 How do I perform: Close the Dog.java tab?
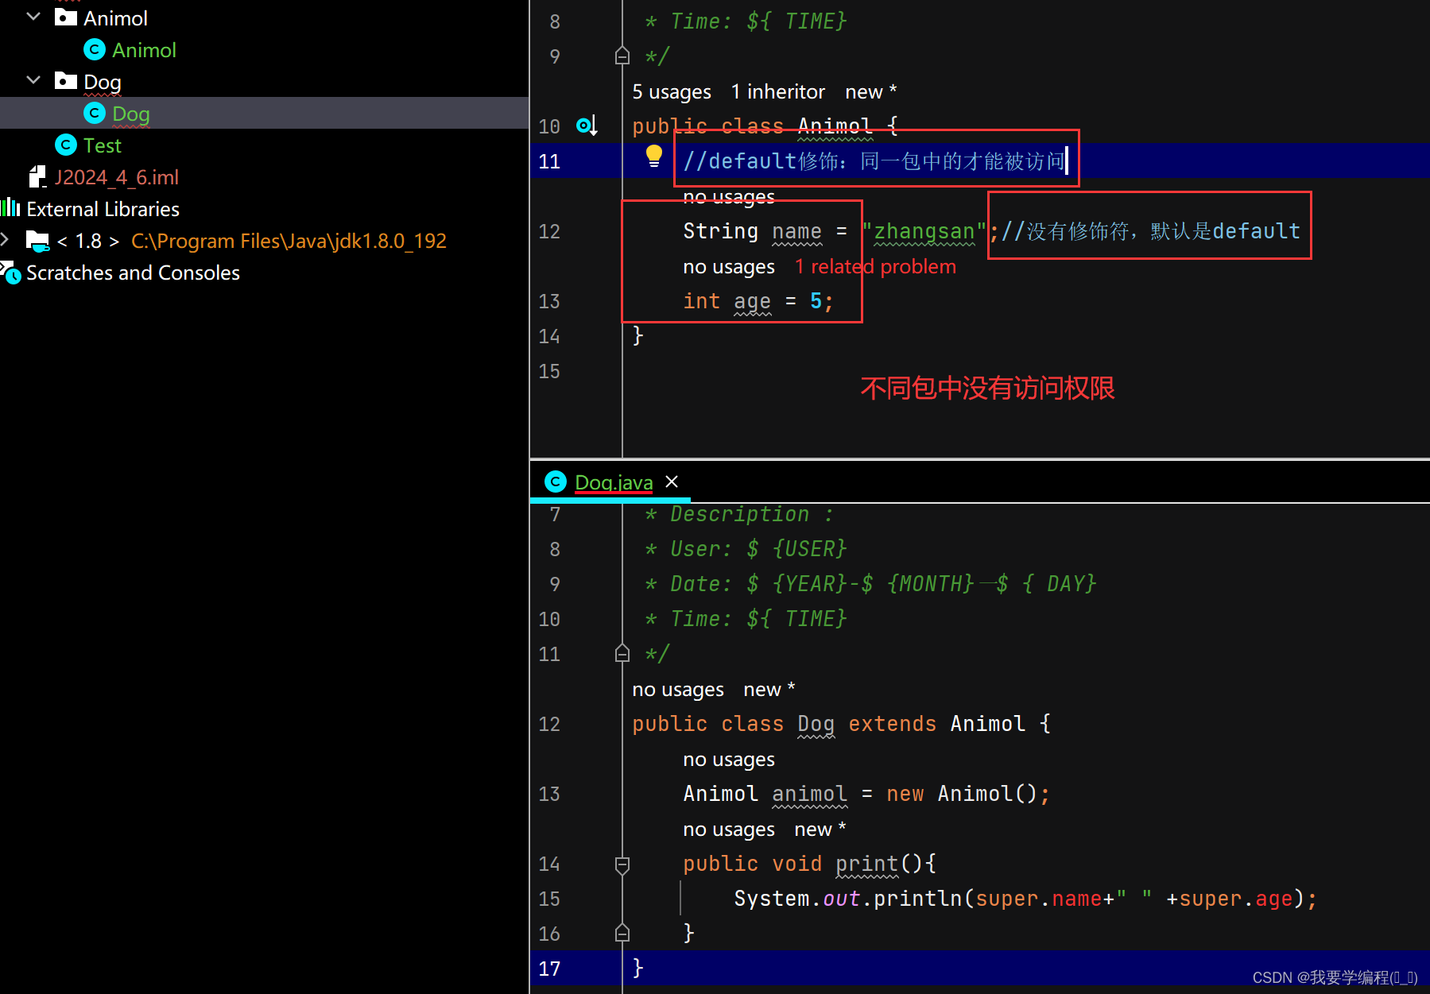[672, 482]
